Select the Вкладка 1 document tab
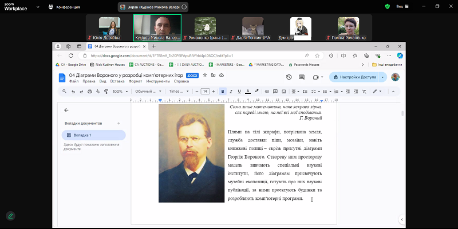This screenshot has width=458, height=229. [x=93, y=135]
